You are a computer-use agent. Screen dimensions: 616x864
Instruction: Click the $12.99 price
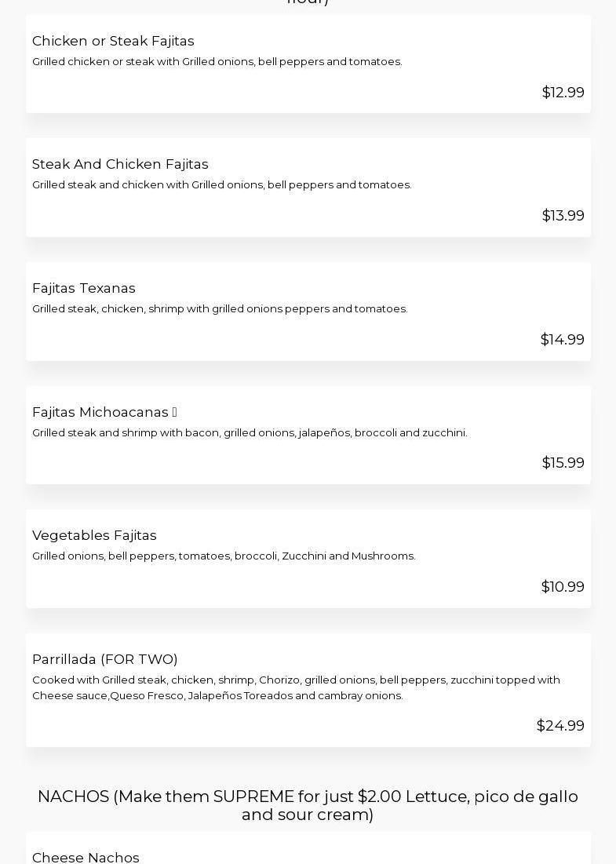click(563, 93)
